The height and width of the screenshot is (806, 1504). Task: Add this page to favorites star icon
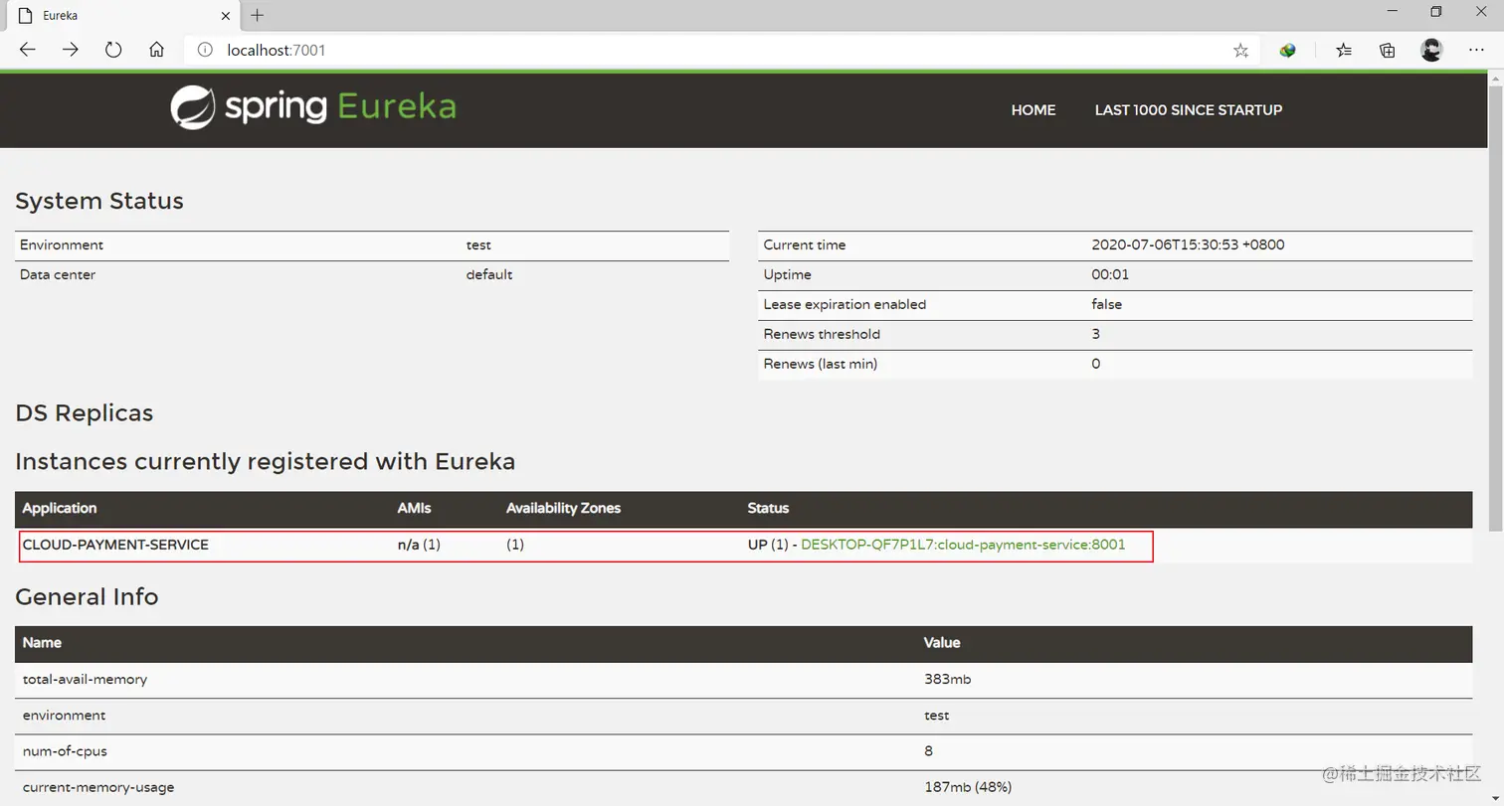point(1240,51)
